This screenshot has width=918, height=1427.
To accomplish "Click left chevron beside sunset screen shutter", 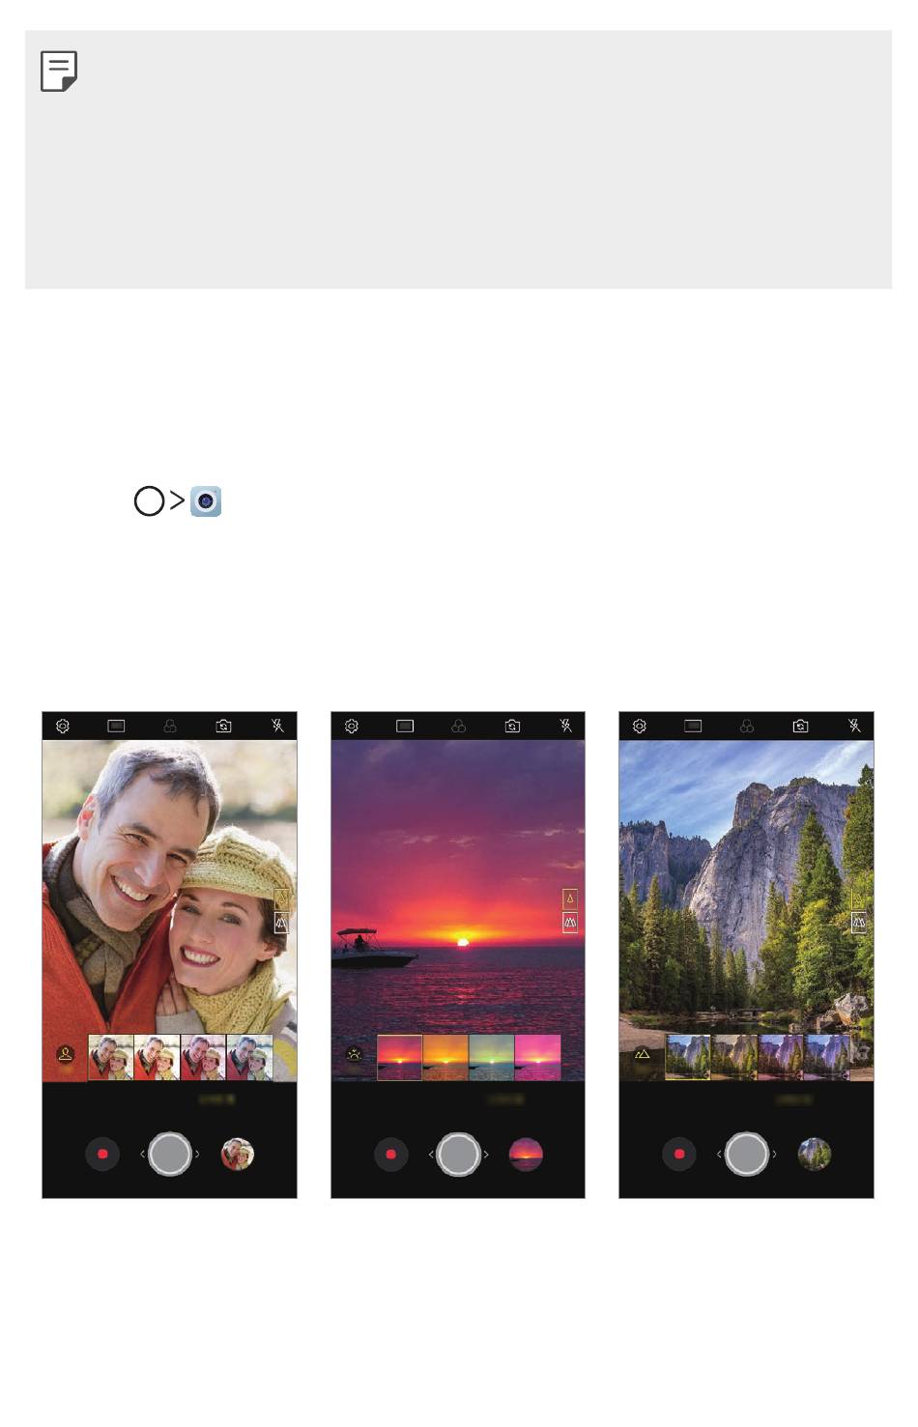I will [431, 1155].
